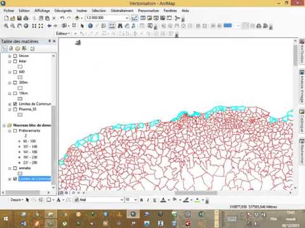This screenshot has height=228, width=305.
Task: Click the blue color box in toolbar
Action: [x=227, y=25]
